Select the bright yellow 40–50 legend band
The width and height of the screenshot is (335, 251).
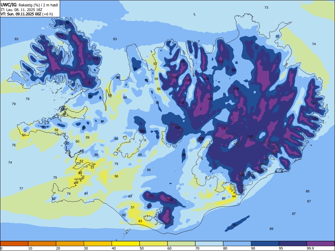click(126, 244)
